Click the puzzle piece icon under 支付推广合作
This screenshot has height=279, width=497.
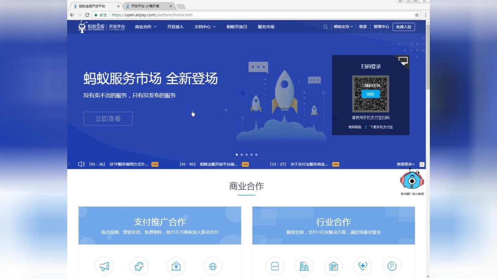coord(139,266)
